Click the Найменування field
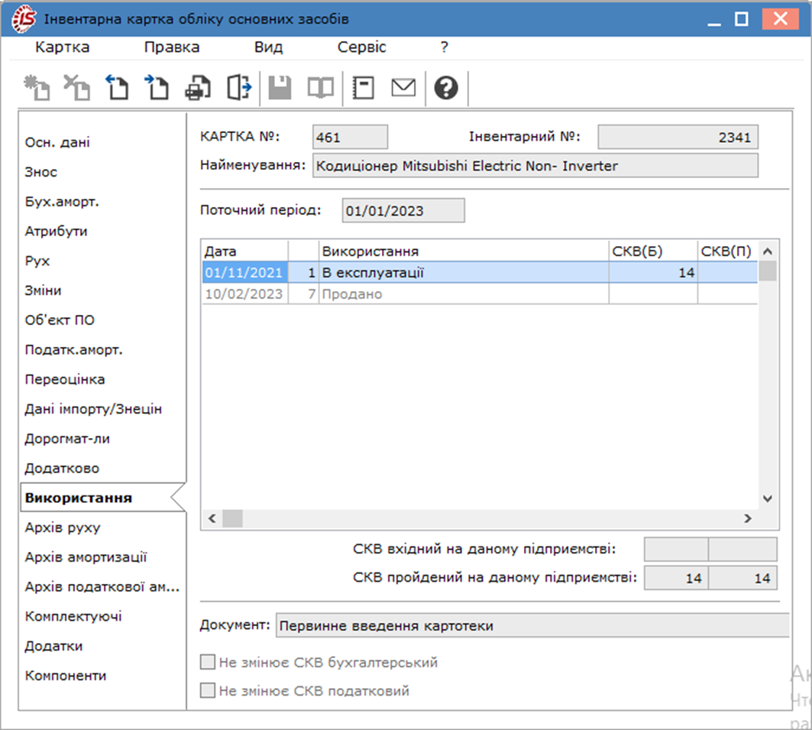Viewport: 812px width, 730px height. point(535,166)
